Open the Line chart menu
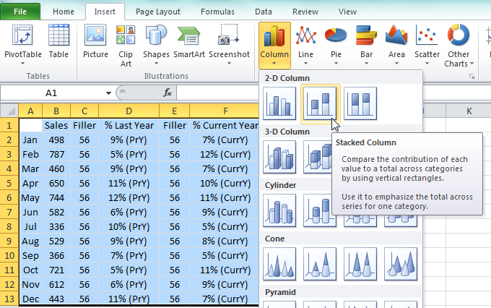491x308 pixels. point(305,45)
